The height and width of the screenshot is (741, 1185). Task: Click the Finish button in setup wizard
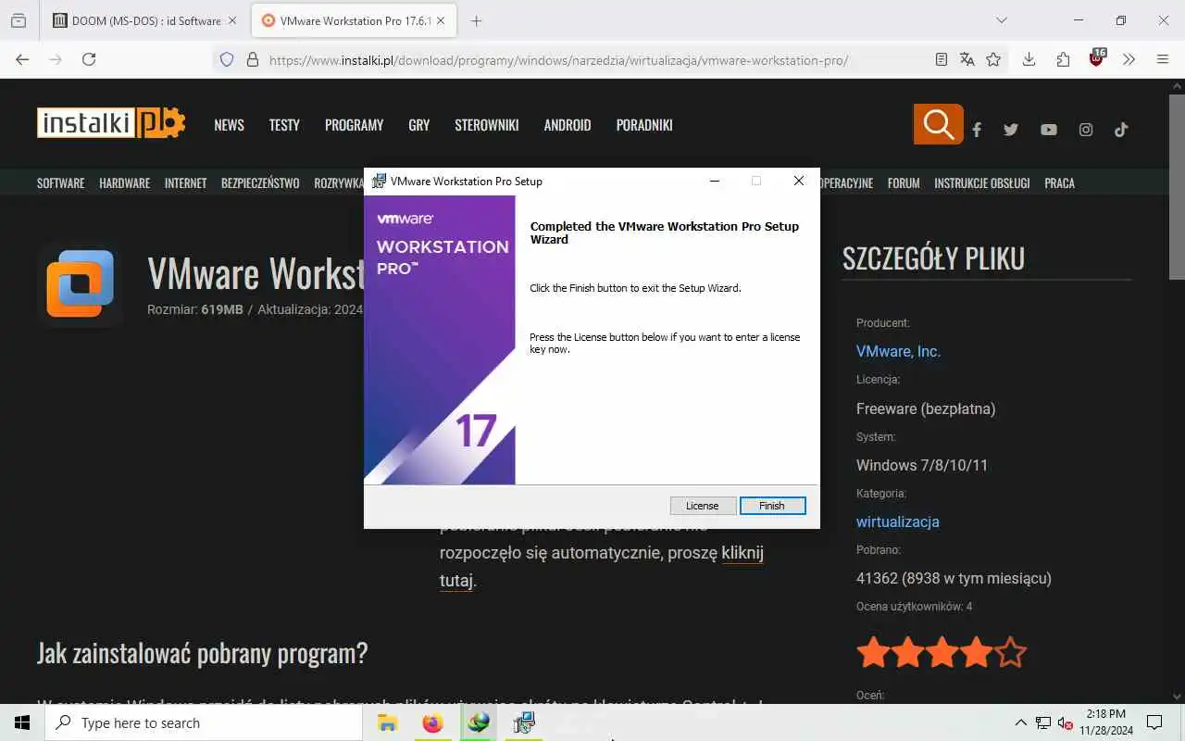(773, 506)
